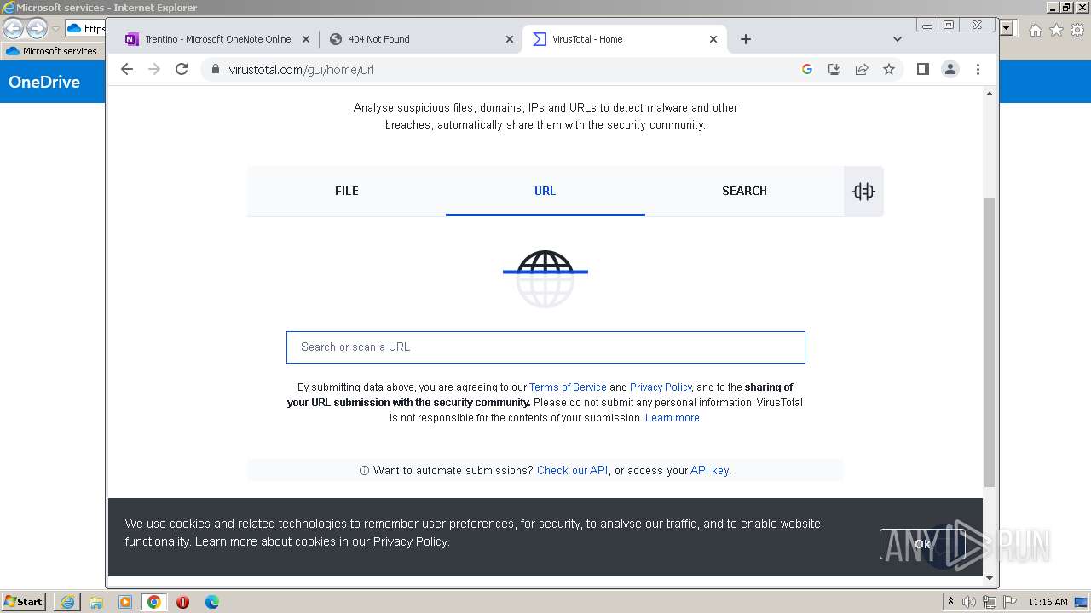Click the icon button beside the SEARCH tab

point(863,192)
